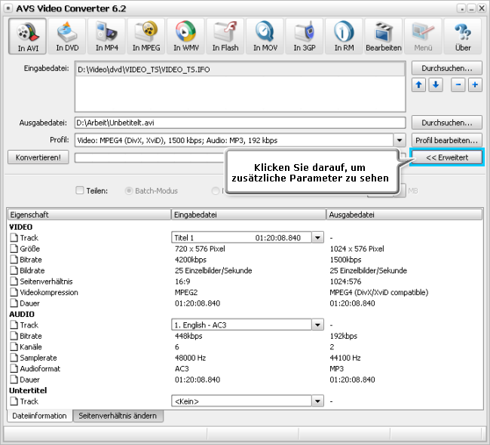
Task: Select the In MP4 conversion format
Action: 106,36
